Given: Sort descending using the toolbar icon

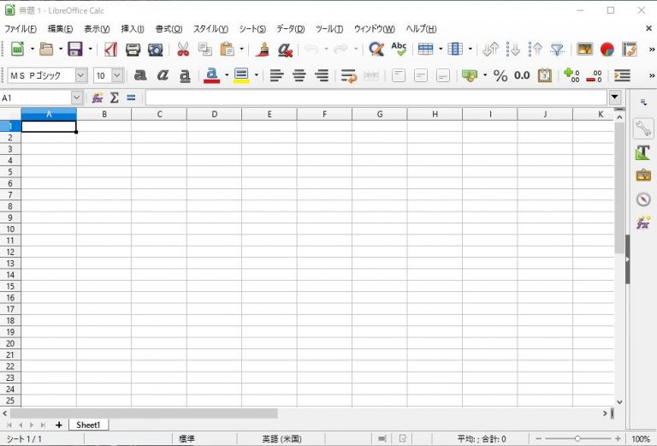Looking at the screenshot, I should 535,50.
